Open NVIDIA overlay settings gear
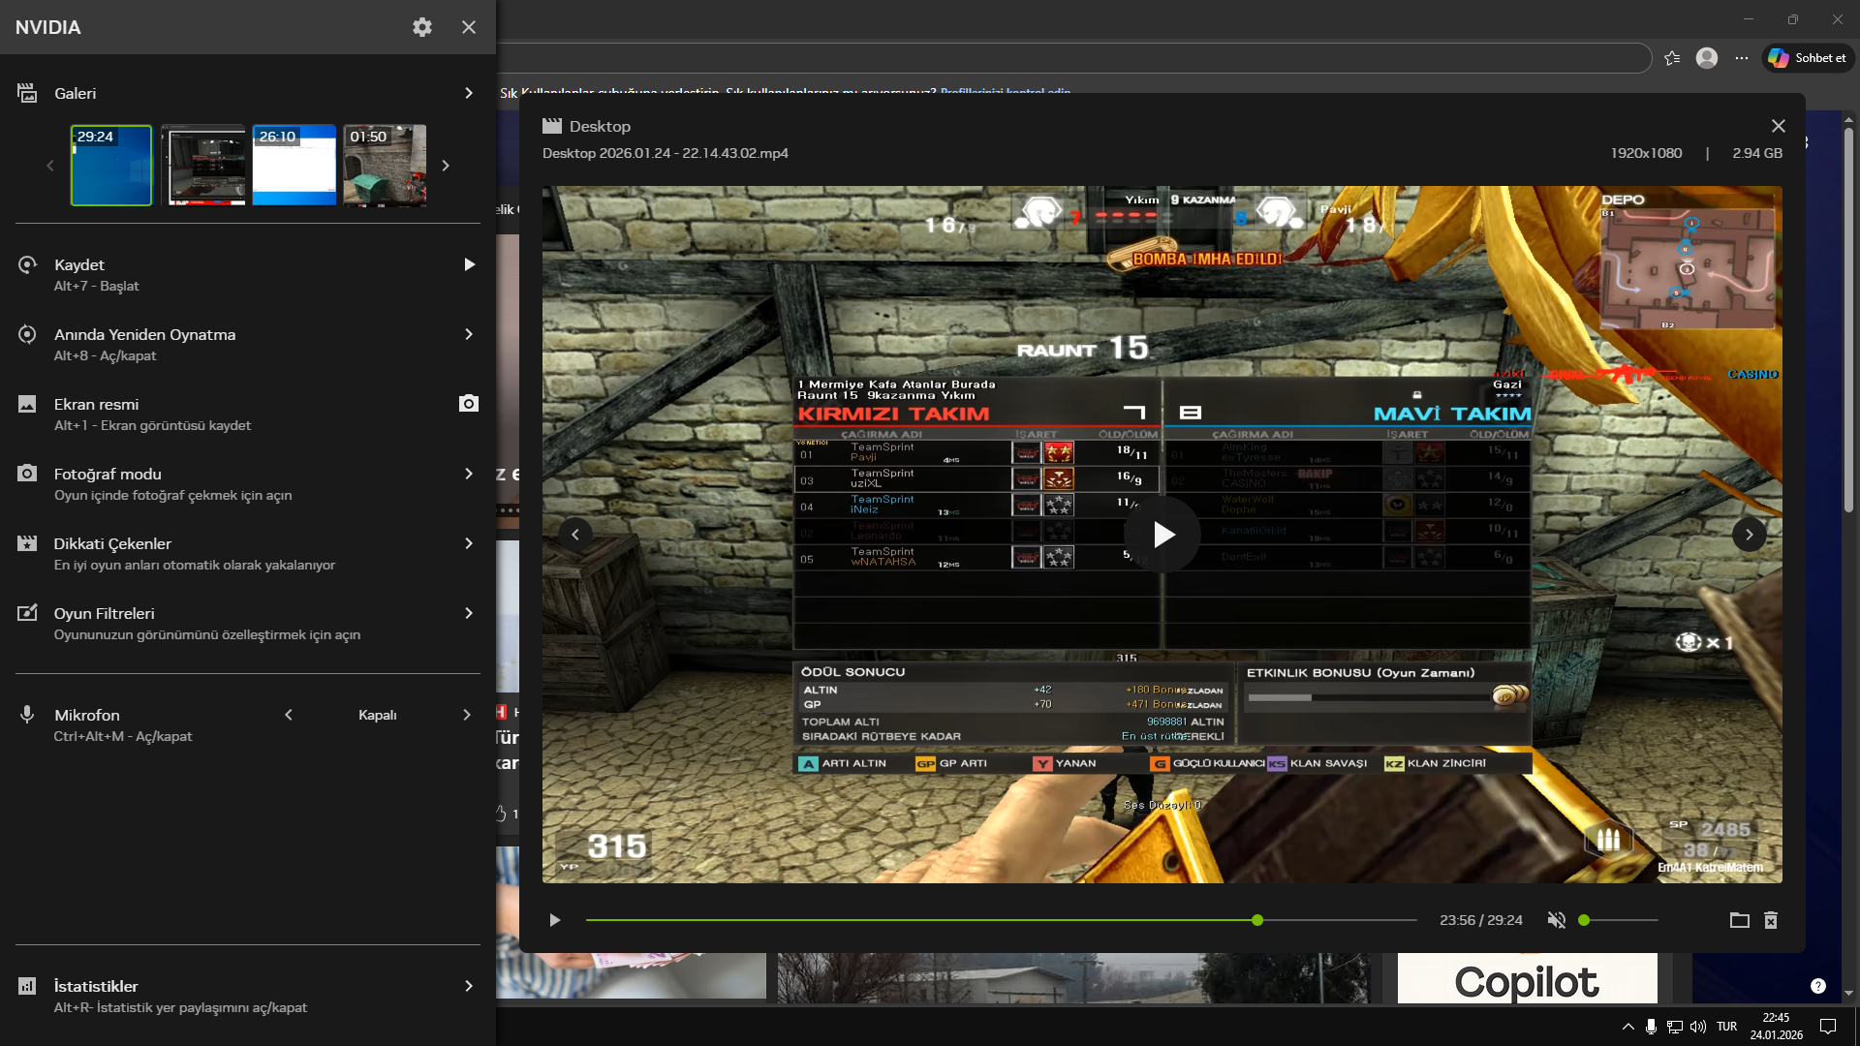Image resolution: width=1860 pixels, height=1046 pixels. 422,27
